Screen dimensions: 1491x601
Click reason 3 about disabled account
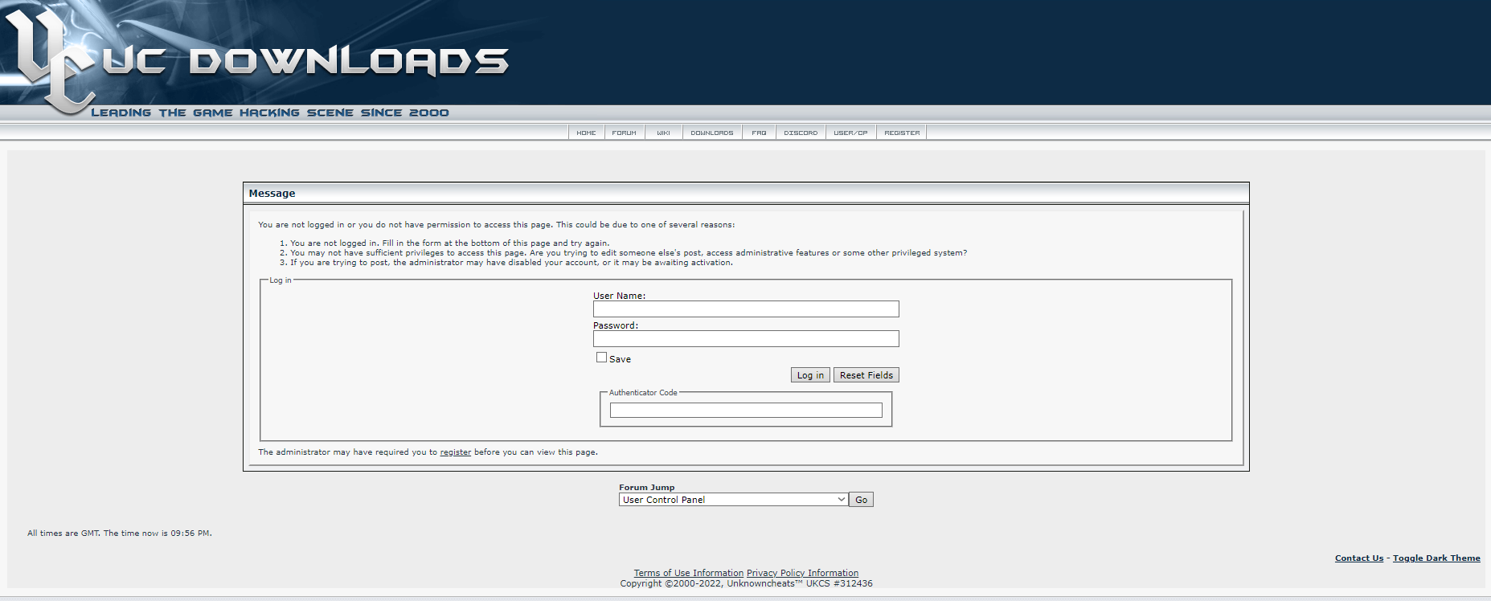coord(511,263)
